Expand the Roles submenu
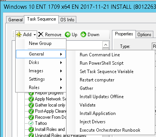156x137 pixels. pyautogui.click(x=41, y=88)
